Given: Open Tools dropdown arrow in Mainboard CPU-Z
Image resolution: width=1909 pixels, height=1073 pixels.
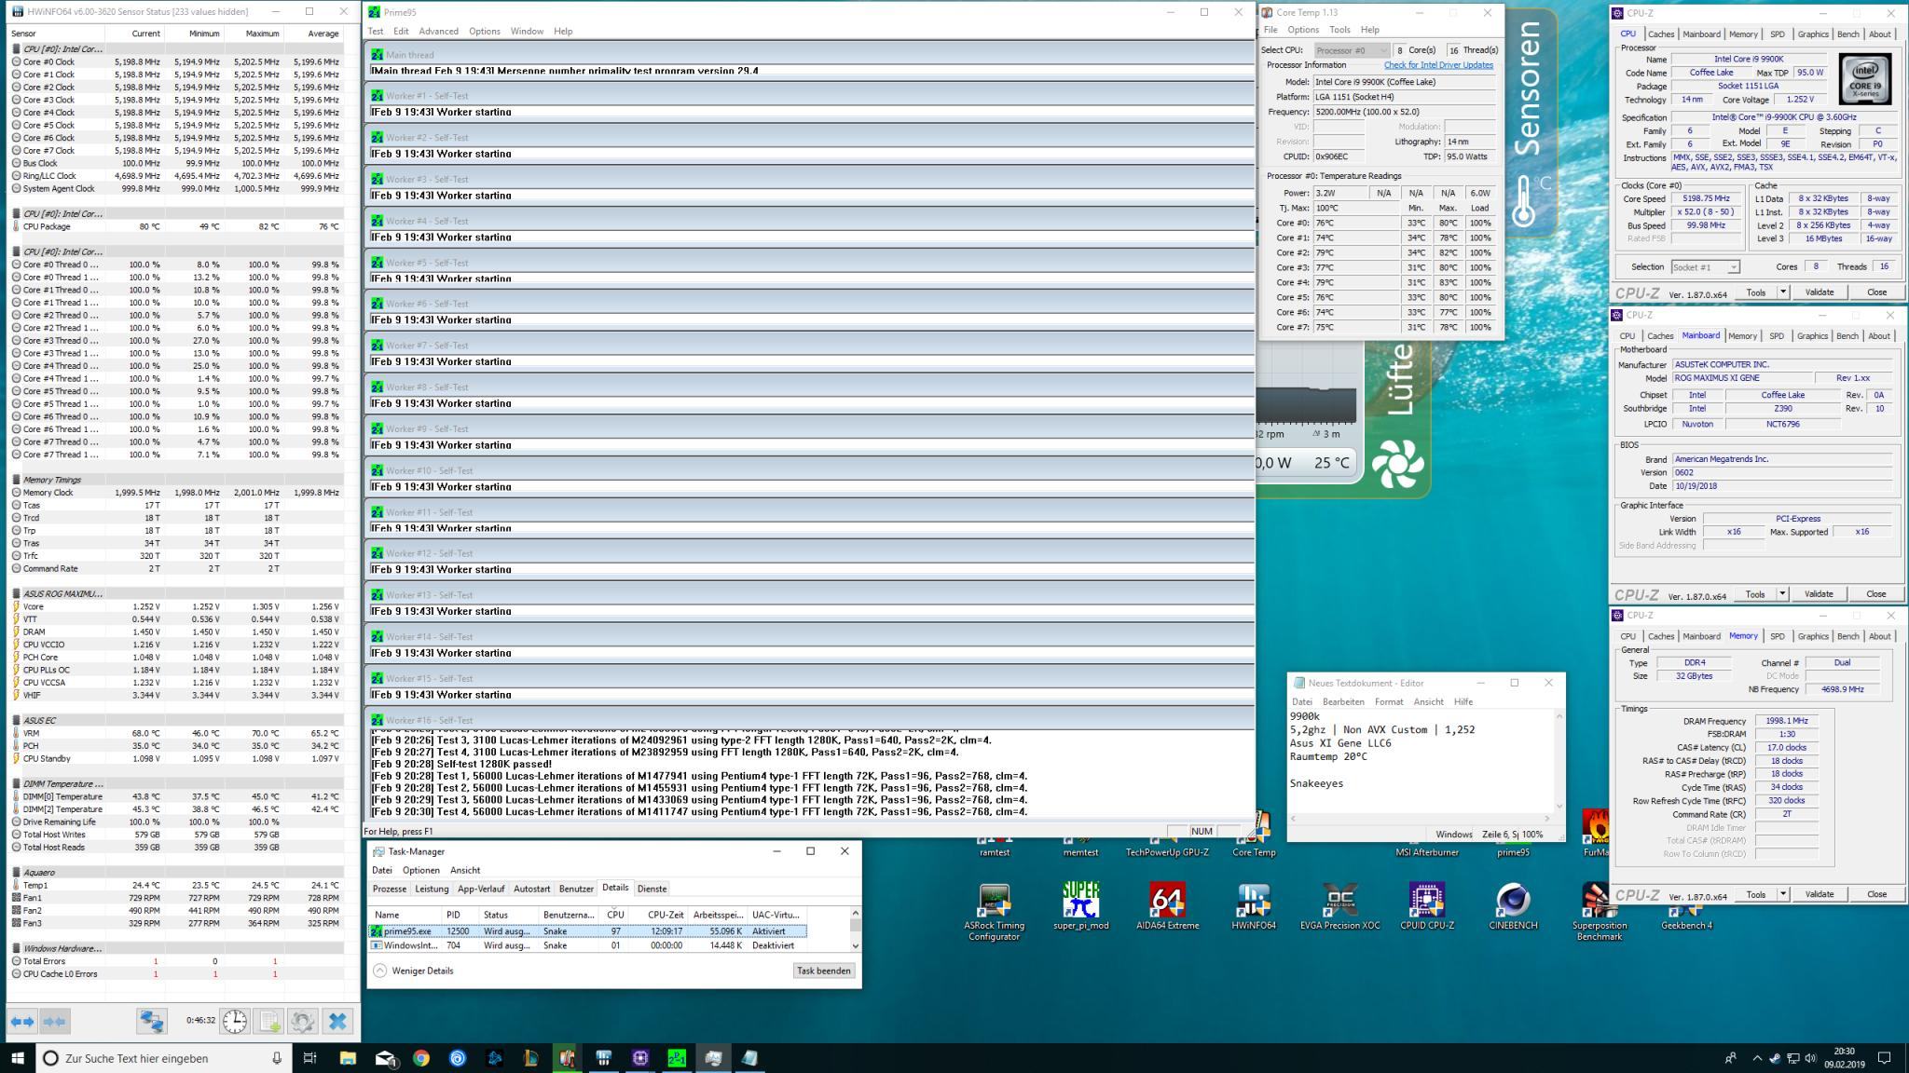Looking at the screenshot, I should pos(1782,594).
